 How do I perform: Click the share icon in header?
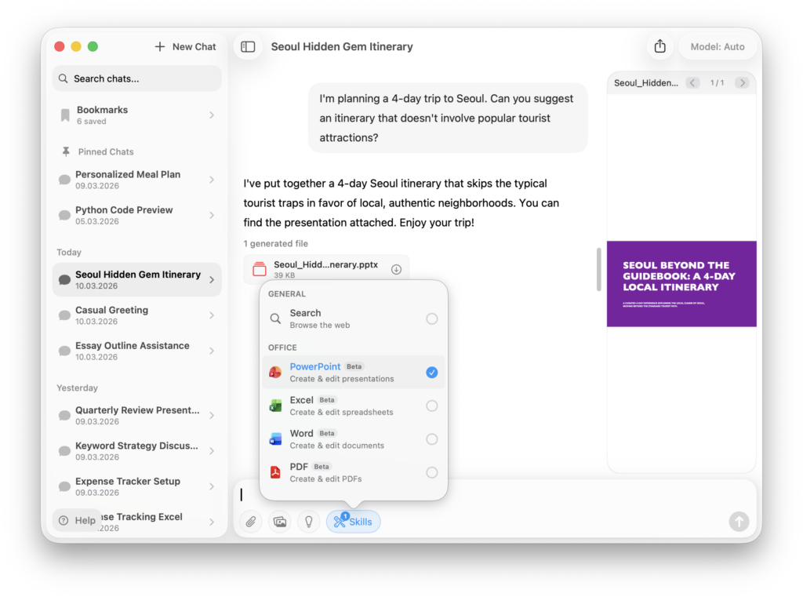(659, 47)
